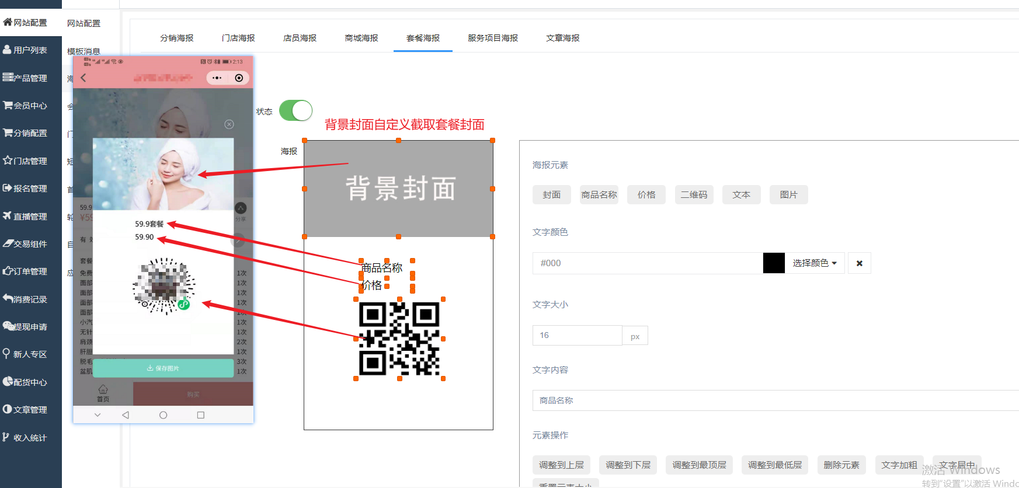Focus the 文字内容 field with 商品名称
The width and height of the screenshot is (1019, 488).
coord(775,400)
